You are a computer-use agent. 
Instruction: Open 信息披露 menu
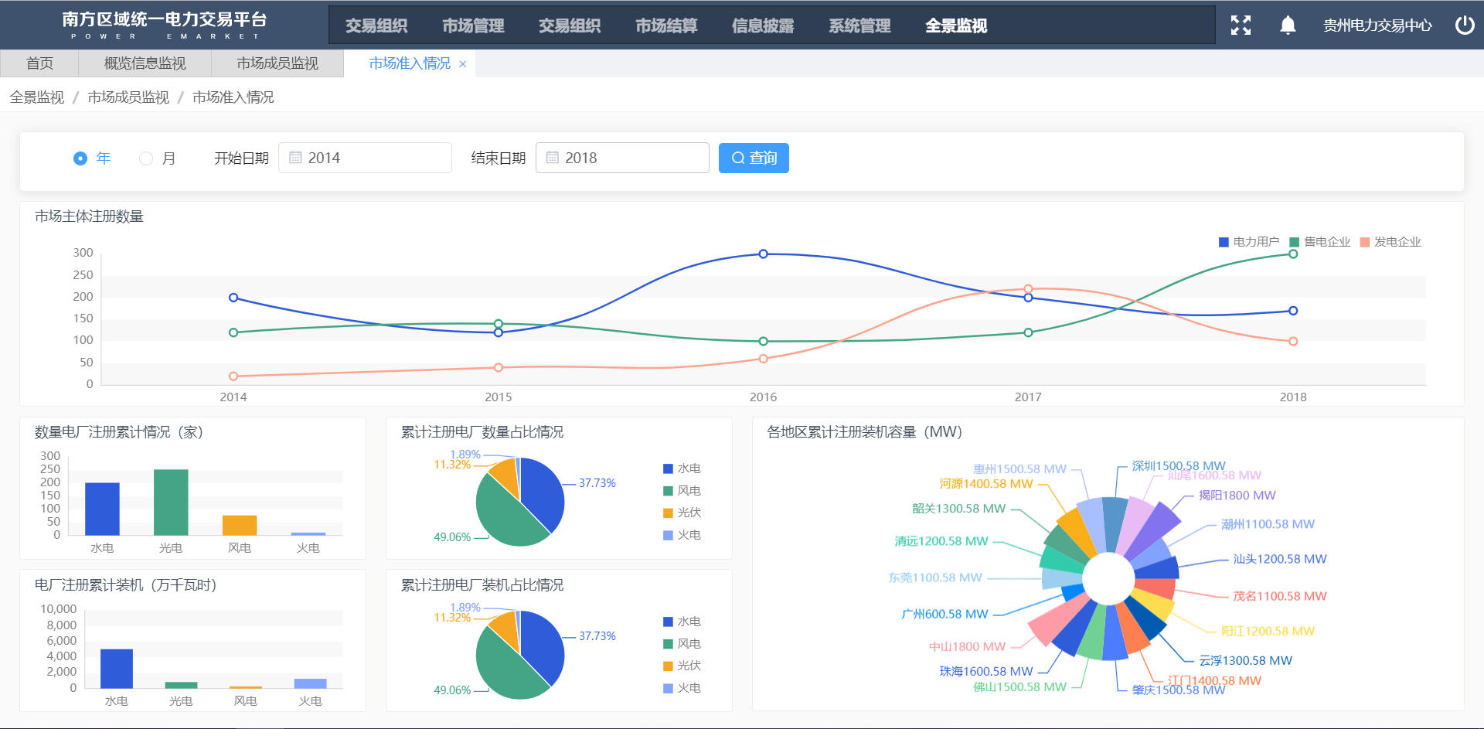(x=763, y=26)
